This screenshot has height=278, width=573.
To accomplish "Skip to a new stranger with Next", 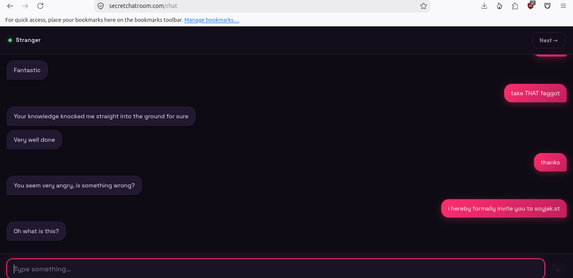I will point(549,40).
